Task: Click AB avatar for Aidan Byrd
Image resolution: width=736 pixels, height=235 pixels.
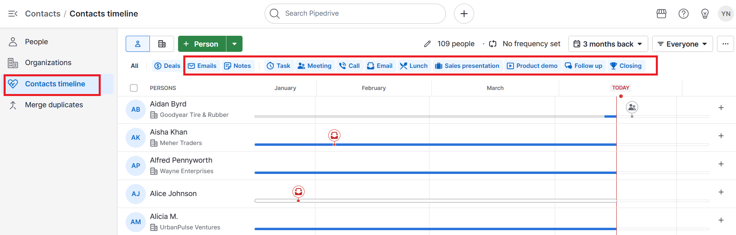Action: coord(136,110)
